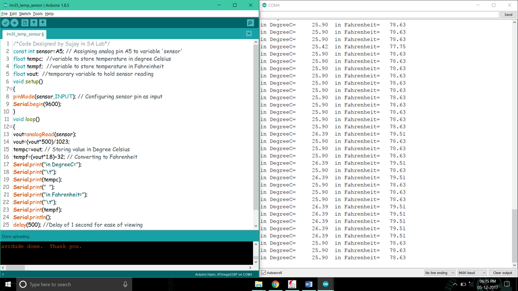The width and height of the screenshot is (518, 291).
Task: Select the lm35_temp_sensor tab
Action: point(24,34)
